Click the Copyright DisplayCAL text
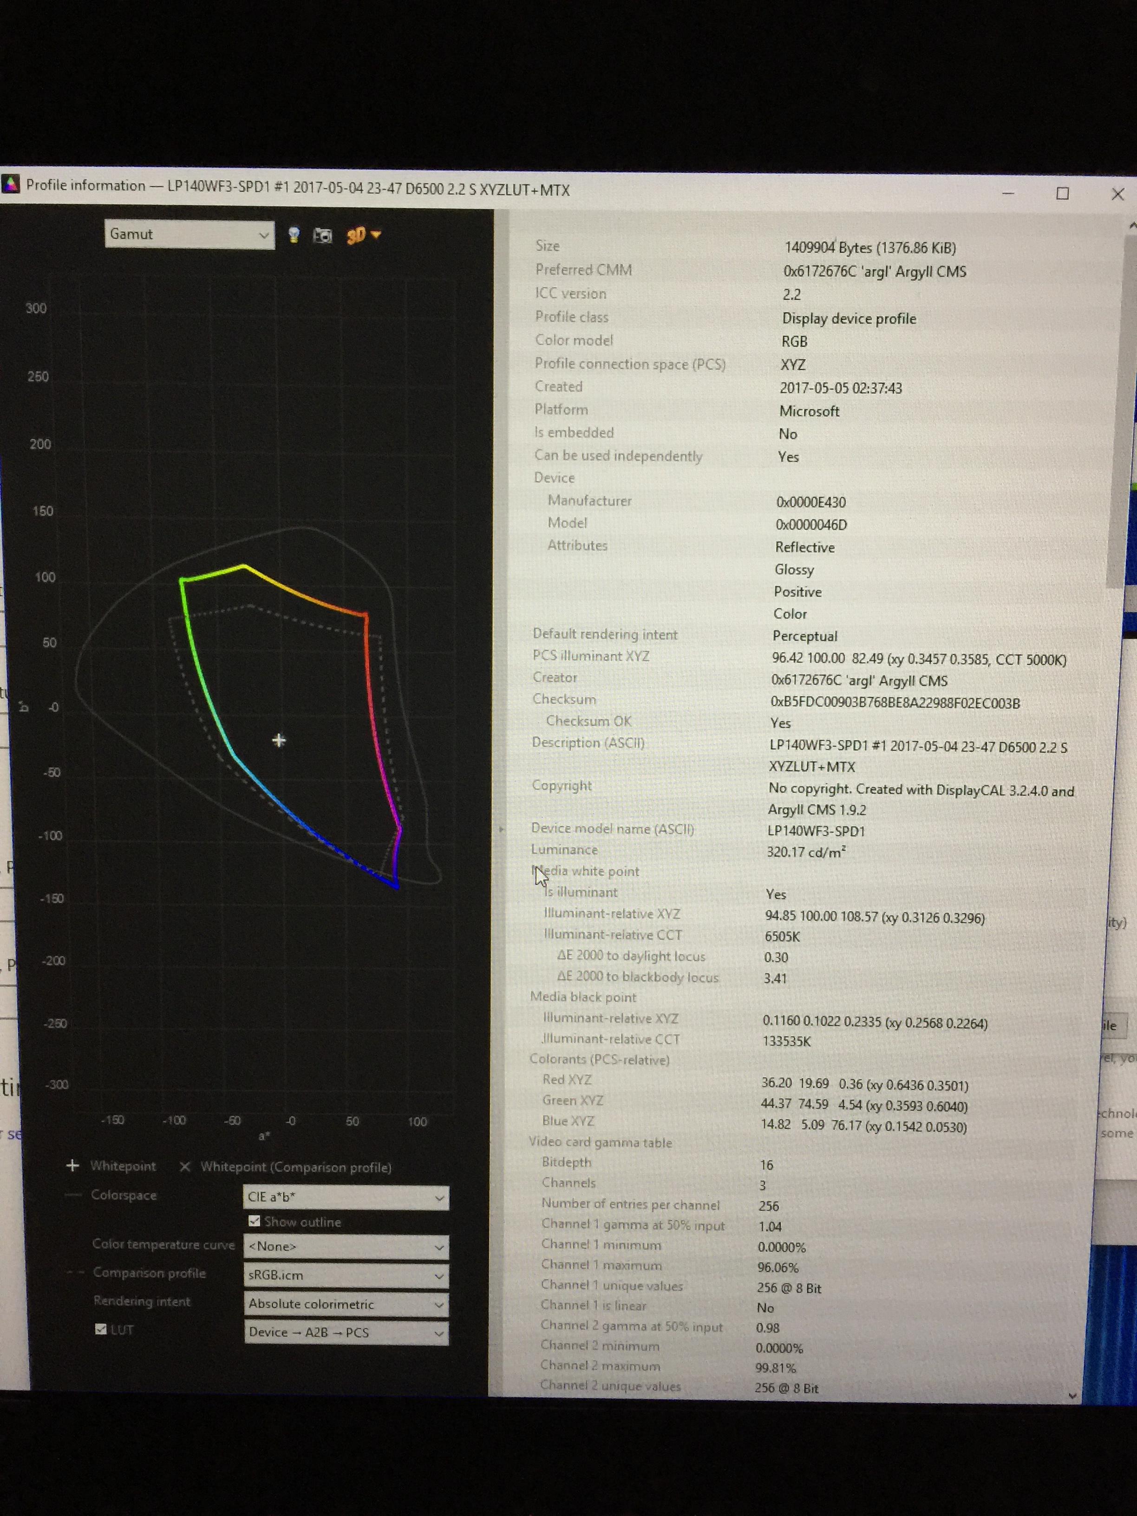 point(921,800)
